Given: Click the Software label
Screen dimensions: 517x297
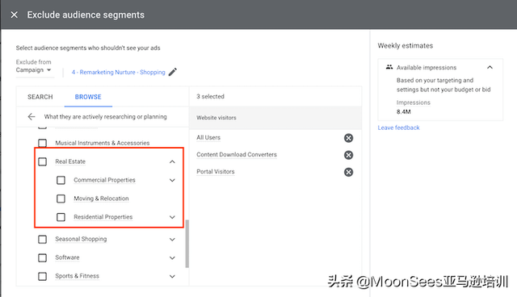Looking at the screenshot, I should [x=67, y=257].
